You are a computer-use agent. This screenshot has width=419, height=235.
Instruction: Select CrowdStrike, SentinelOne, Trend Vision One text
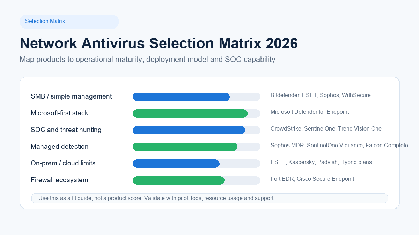point(326,128)
